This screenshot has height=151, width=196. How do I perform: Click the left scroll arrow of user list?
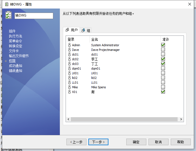[68, 119]
